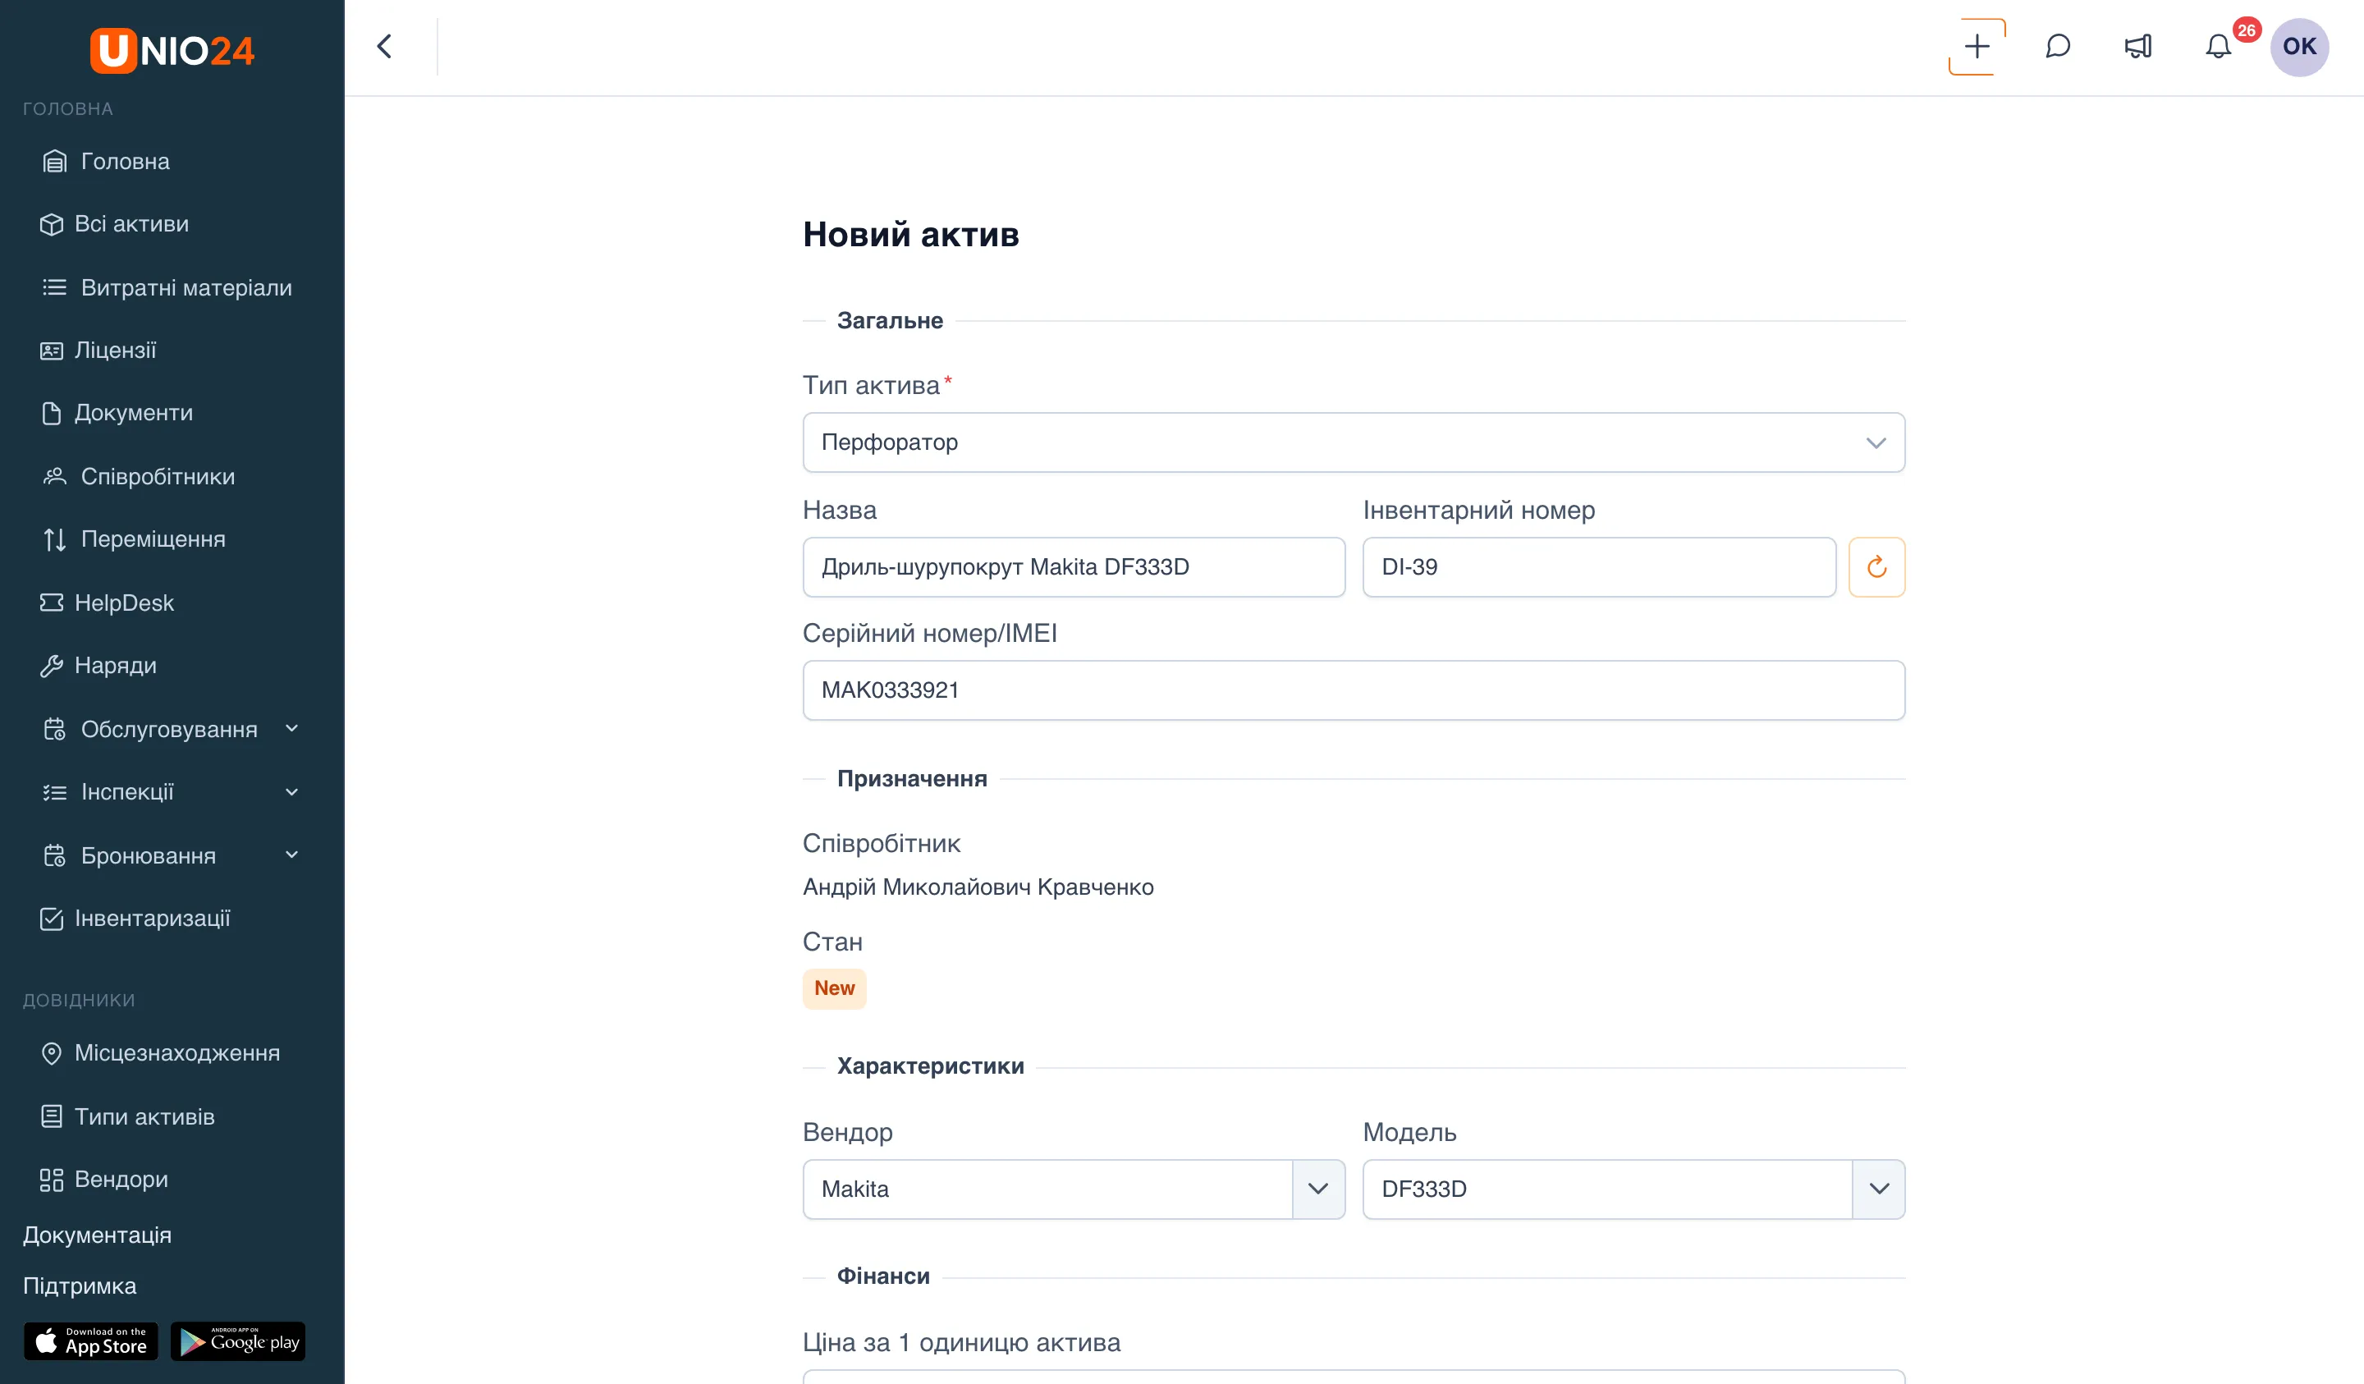Open the Модель dropdown arrow next to DF333D
Viewport: 2364px width, 1384px height.
click(x=1878, y=1189)
